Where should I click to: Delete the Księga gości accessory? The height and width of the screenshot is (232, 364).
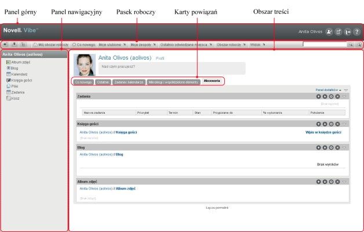coord(337,124)
